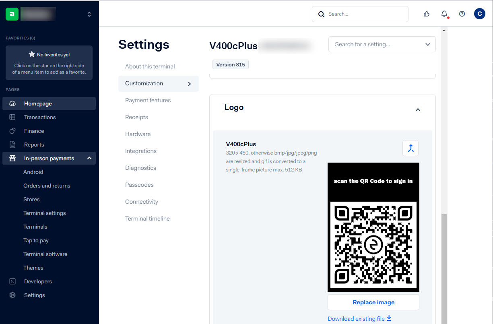Open Hardware settings
Screen dimensions: 493x324
pyautogui.click(x=138, y=134)
